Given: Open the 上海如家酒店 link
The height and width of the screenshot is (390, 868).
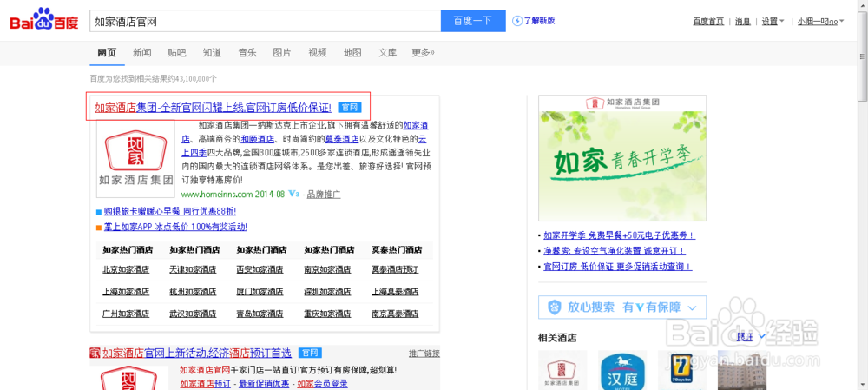Looking at the screenshot, I should coord(126,291).
